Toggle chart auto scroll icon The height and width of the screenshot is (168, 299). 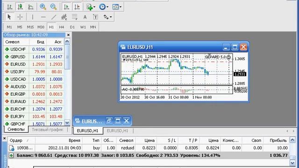(x=66, y=7)
